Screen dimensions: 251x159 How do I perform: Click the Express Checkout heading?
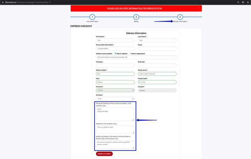81,26
